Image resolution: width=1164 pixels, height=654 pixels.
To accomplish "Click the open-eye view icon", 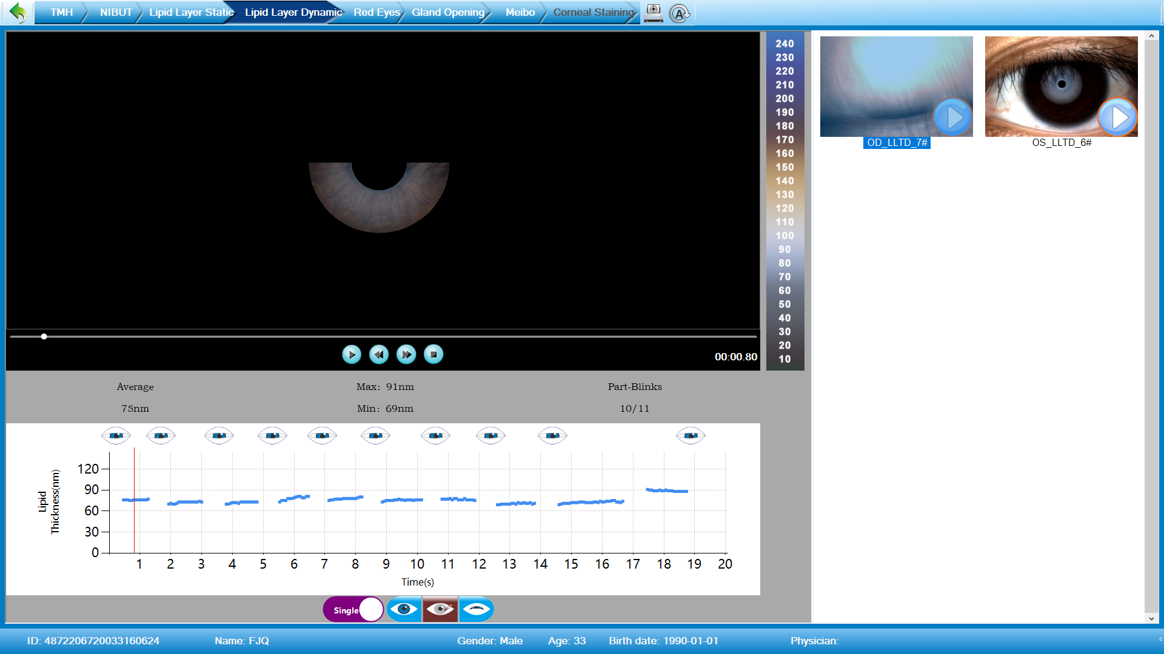I will click(404, 609).
